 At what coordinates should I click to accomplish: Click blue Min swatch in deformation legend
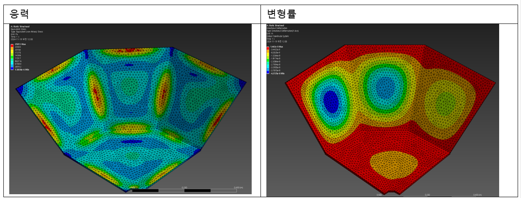pyautogui.click(x=268, y=72)
